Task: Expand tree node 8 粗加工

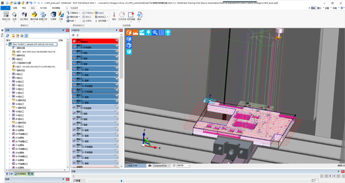Action: tap(10, 74)
